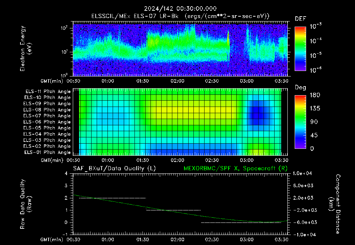Select the "ELS-10 Pitch Angle" row label

(x=47, y=98)
